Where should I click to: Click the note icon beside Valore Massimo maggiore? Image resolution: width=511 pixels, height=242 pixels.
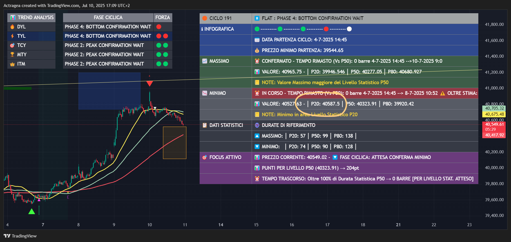[257, 82]
